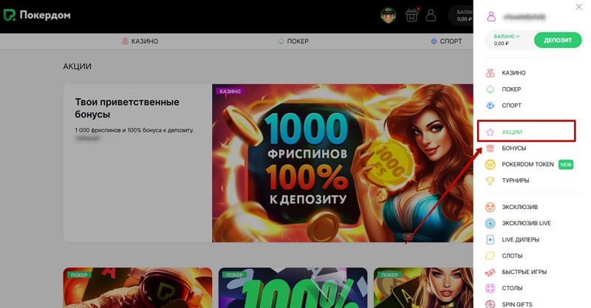Click the spade icon in the ПОКЕР top tab
The width and height of the screenshot is (591, 308).
(x=281, y=41)
